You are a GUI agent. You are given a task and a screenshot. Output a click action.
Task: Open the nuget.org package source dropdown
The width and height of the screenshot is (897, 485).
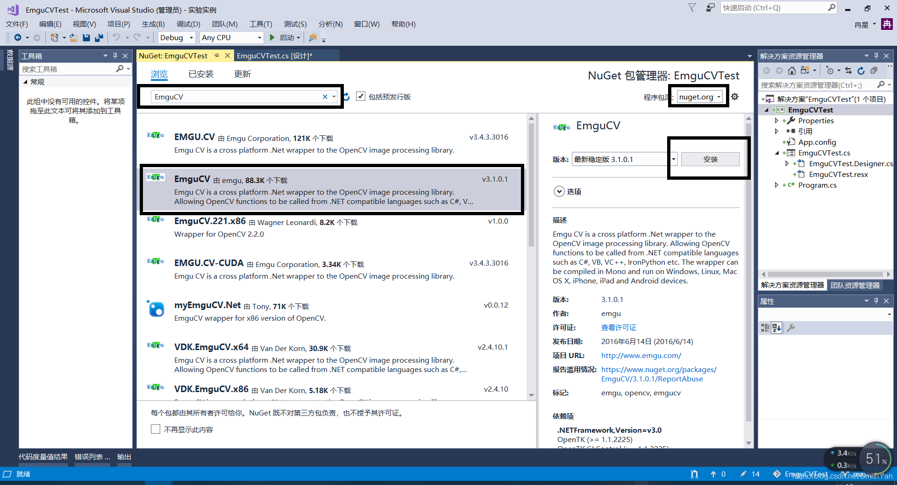coord(700,97)
